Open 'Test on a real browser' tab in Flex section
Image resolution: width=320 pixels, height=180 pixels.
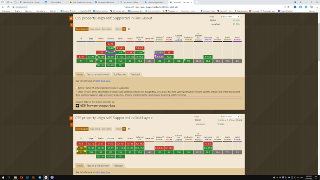click(x=98, y=75)
